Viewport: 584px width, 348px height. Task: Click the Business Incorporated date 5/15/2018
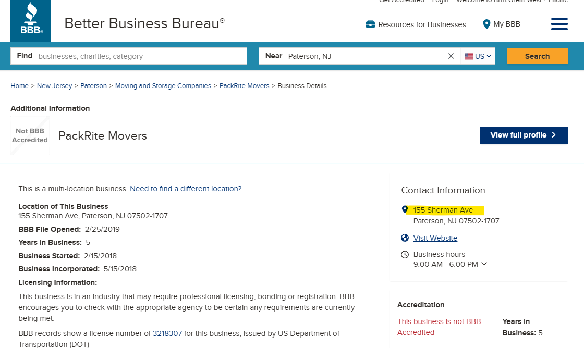pos(120,269)
